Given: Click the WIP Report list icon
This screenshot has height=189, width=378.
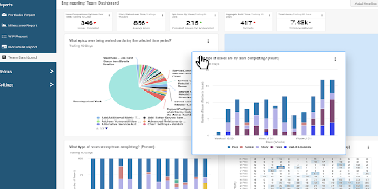Looking at the screenshot, I should [4, 36].
